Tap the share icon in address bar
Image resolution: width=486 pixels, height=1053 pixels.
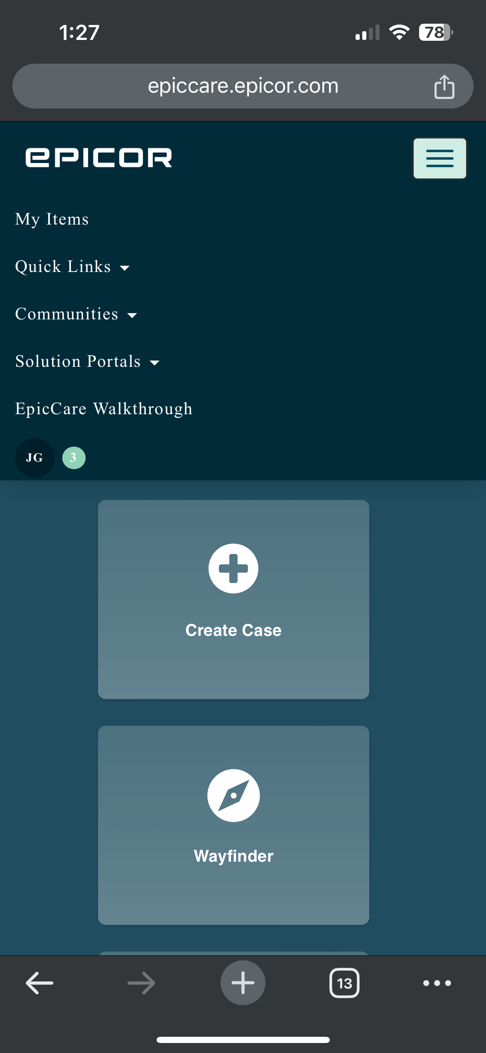(444, 87)
